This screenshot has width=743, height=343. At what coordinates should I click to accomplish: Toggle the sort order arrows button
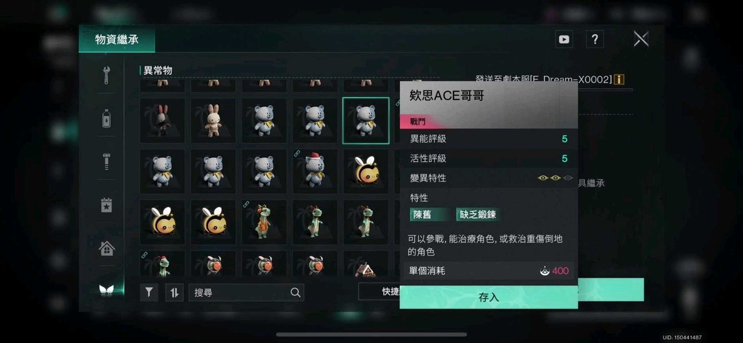[x=174, y=292]
